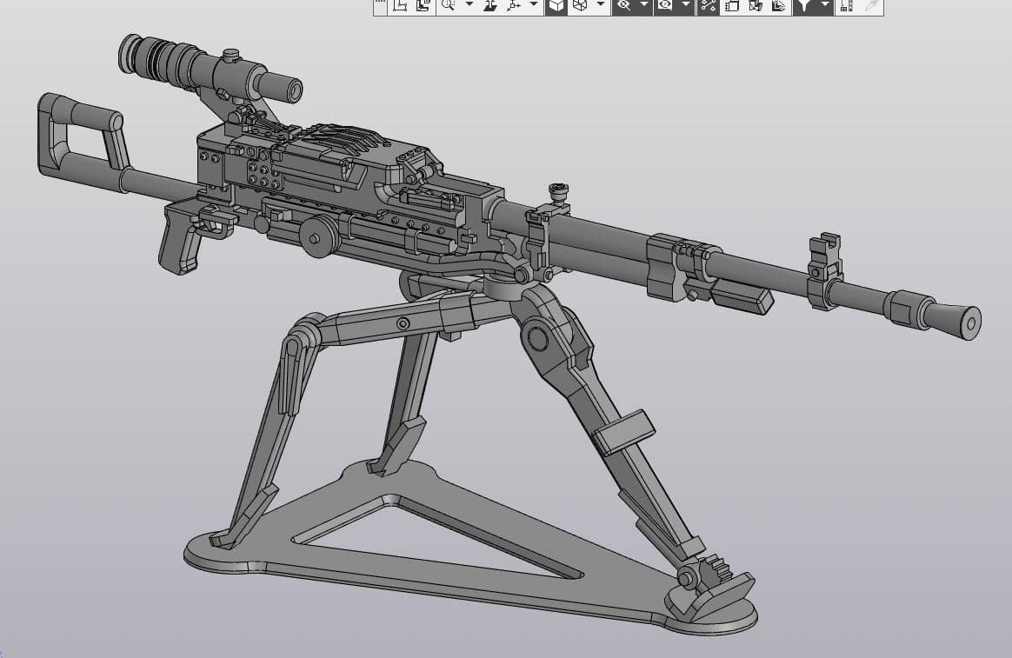Click the zoom magnifier tool icon
The height and width of the screenshot is (658, 1012).
point(448,6)
